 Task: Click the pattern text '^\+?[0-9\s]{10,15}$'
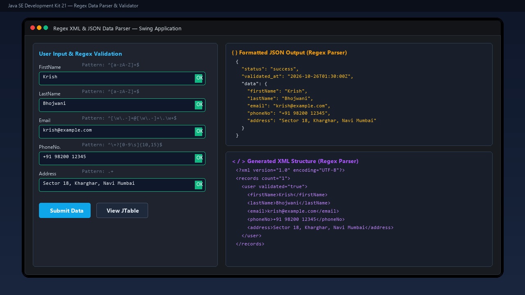[x=135, y=145]
